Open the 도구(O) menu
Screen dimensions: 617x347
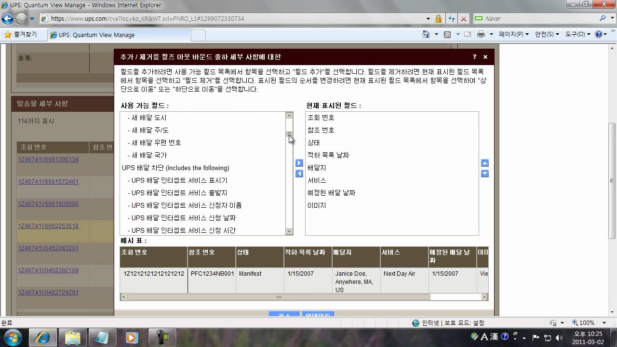(x=578, y=34)
